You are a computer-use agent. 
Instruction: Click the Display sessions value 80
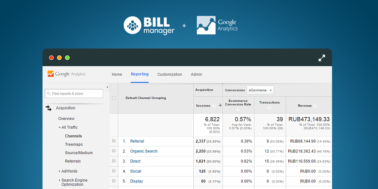pyautogui.click(x=204, y=181)
